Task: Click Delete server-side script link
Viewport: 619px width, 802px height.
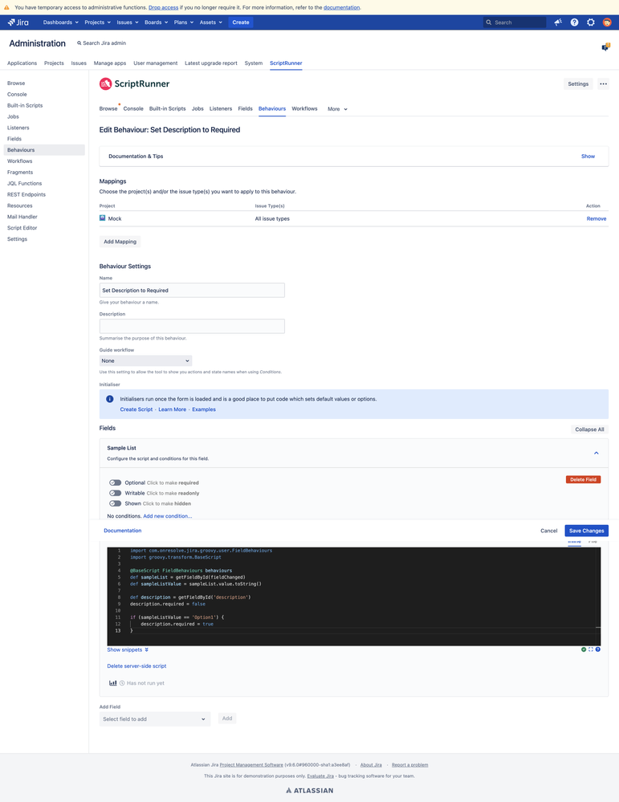Action: 136,666
